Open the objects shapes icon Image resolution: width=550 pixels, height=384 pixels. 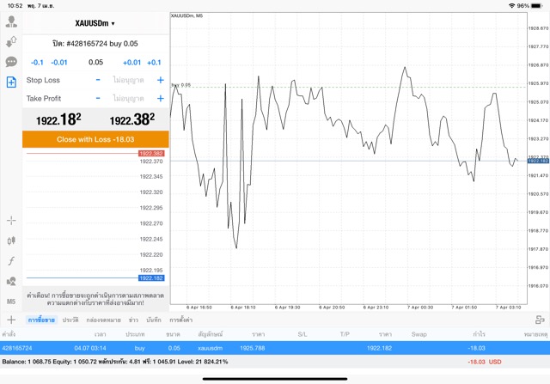click(11, 281)
